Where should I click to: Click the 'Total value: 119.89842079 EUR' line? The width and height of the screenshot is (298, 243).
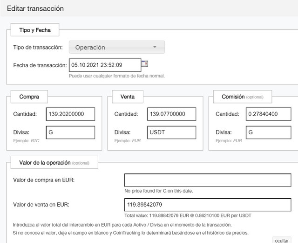[188, 215]
